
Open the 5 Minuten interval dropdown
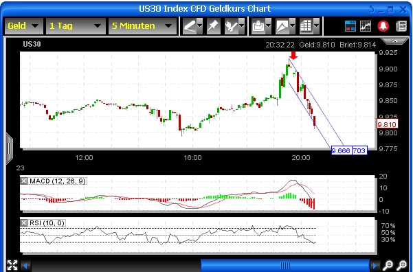(x=142, y=26)
